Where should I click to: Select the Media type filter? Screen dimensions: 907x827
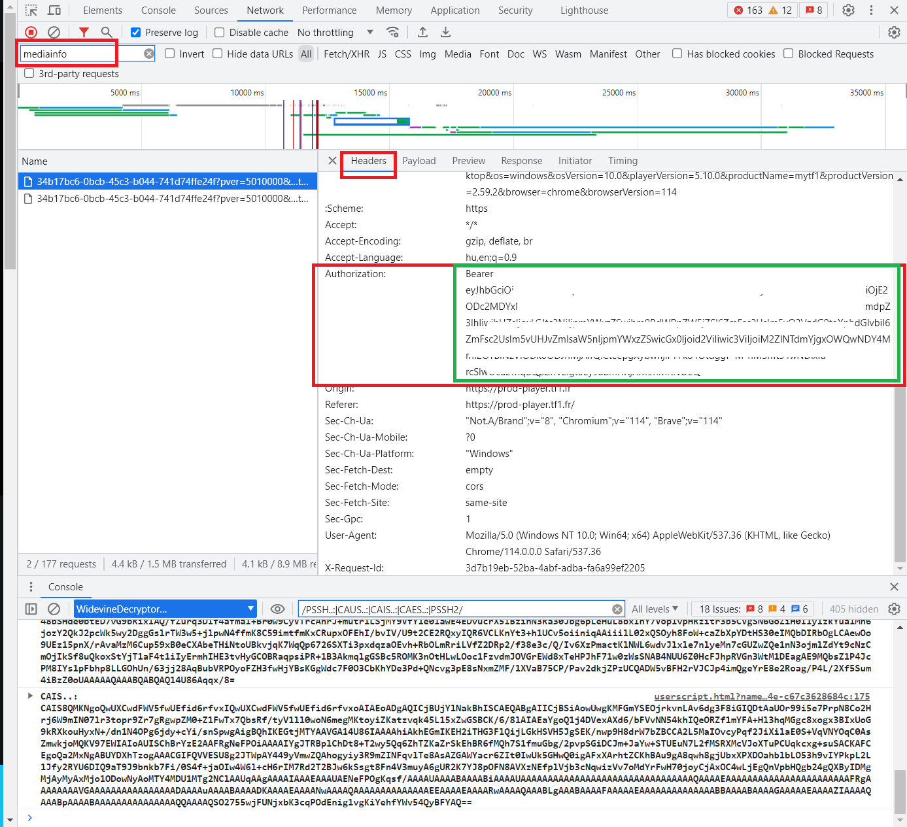click(x=458, y=54)
